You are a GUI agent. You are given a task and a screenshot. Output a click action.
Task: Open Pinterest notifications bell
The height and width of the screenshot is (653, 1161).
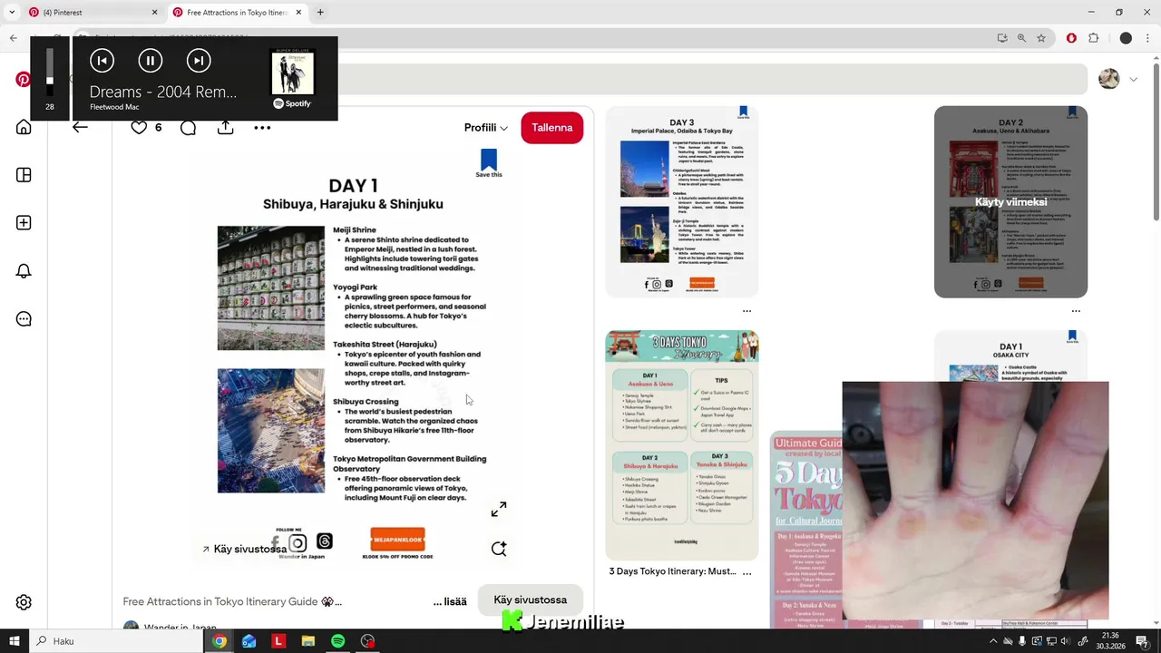coord(24,271)
